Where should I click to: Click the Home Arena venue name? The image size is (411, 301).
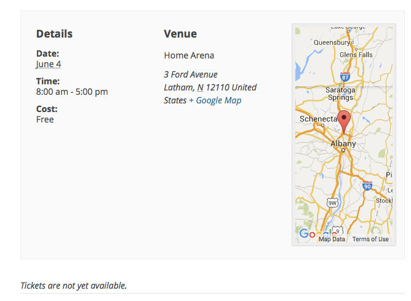[x=189, y=55]
